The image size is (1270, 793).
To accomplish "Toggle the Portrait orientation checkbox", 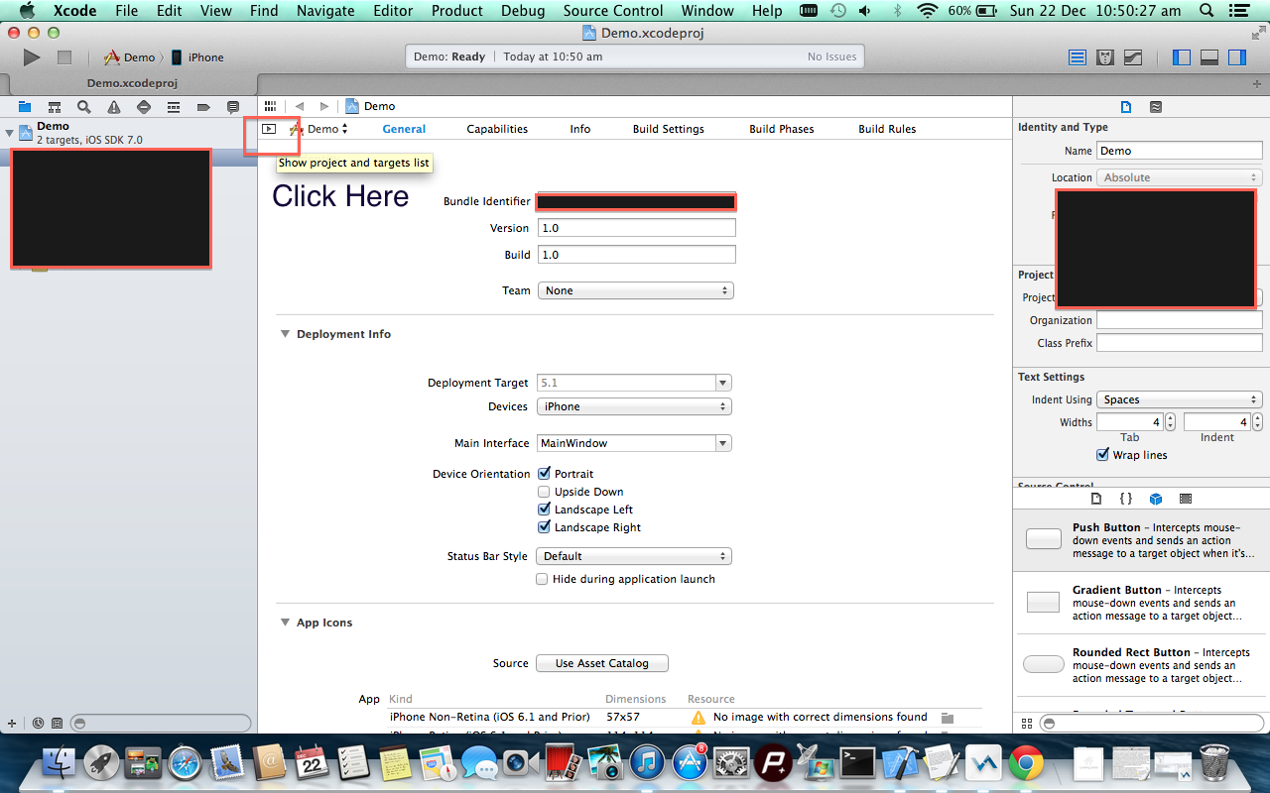I will point(544,474).
